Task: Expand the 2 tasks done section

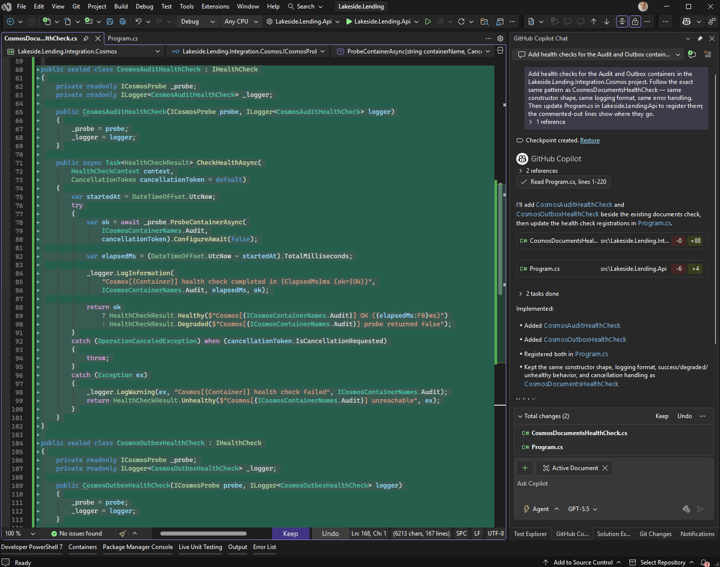Action: click(x=538, y=294)
